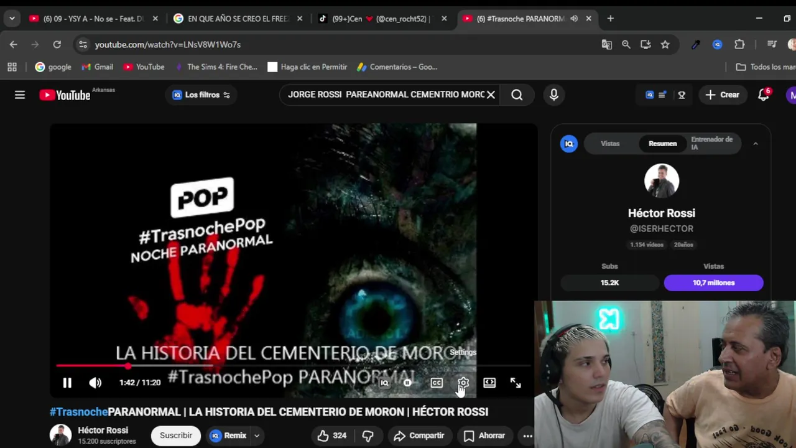Viewport: 796px width, 448px height.
Task: Open Héctor Rossi channel name under video
Action: point(103,430)
